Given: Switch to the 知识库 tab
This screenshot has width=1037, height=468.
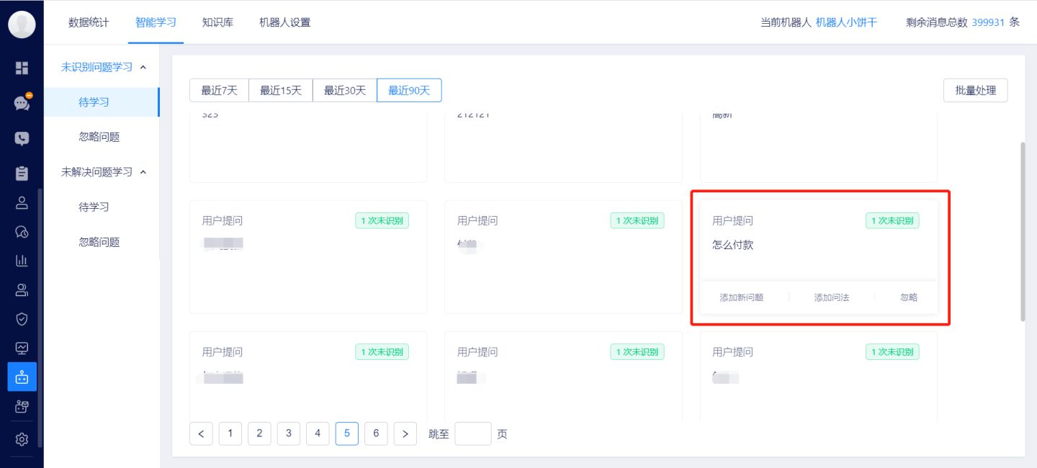Looking at the screenshot, I should click(x=217, y=22).
